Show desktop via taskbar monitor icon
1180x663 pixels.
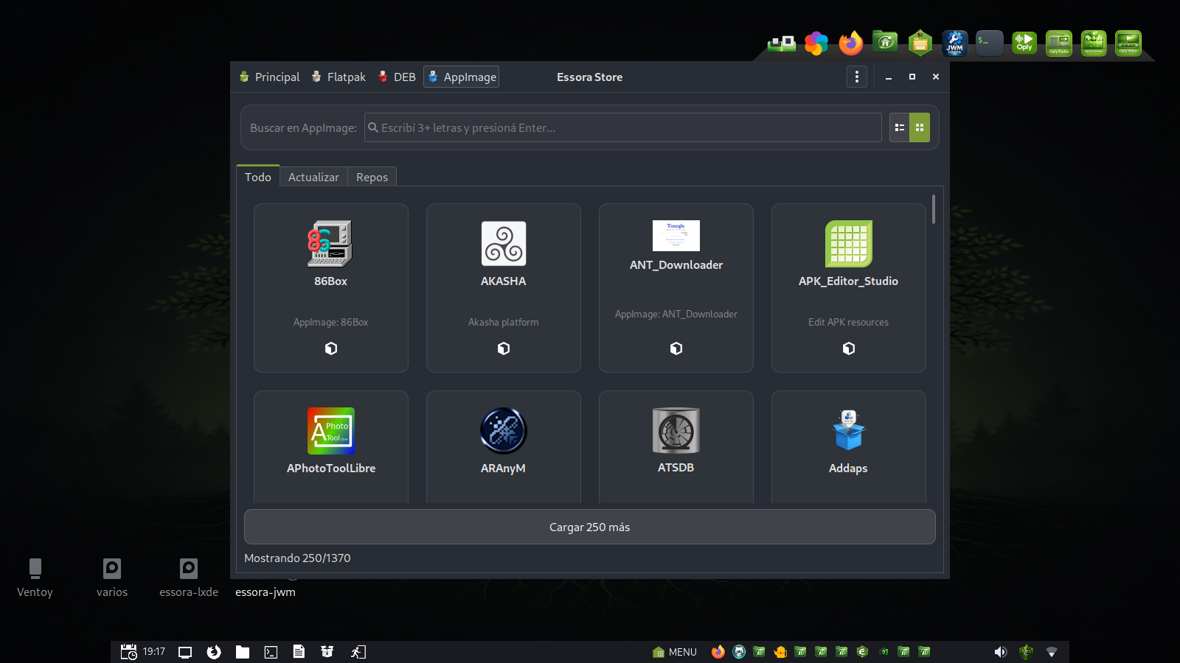[x=185, y=652]
